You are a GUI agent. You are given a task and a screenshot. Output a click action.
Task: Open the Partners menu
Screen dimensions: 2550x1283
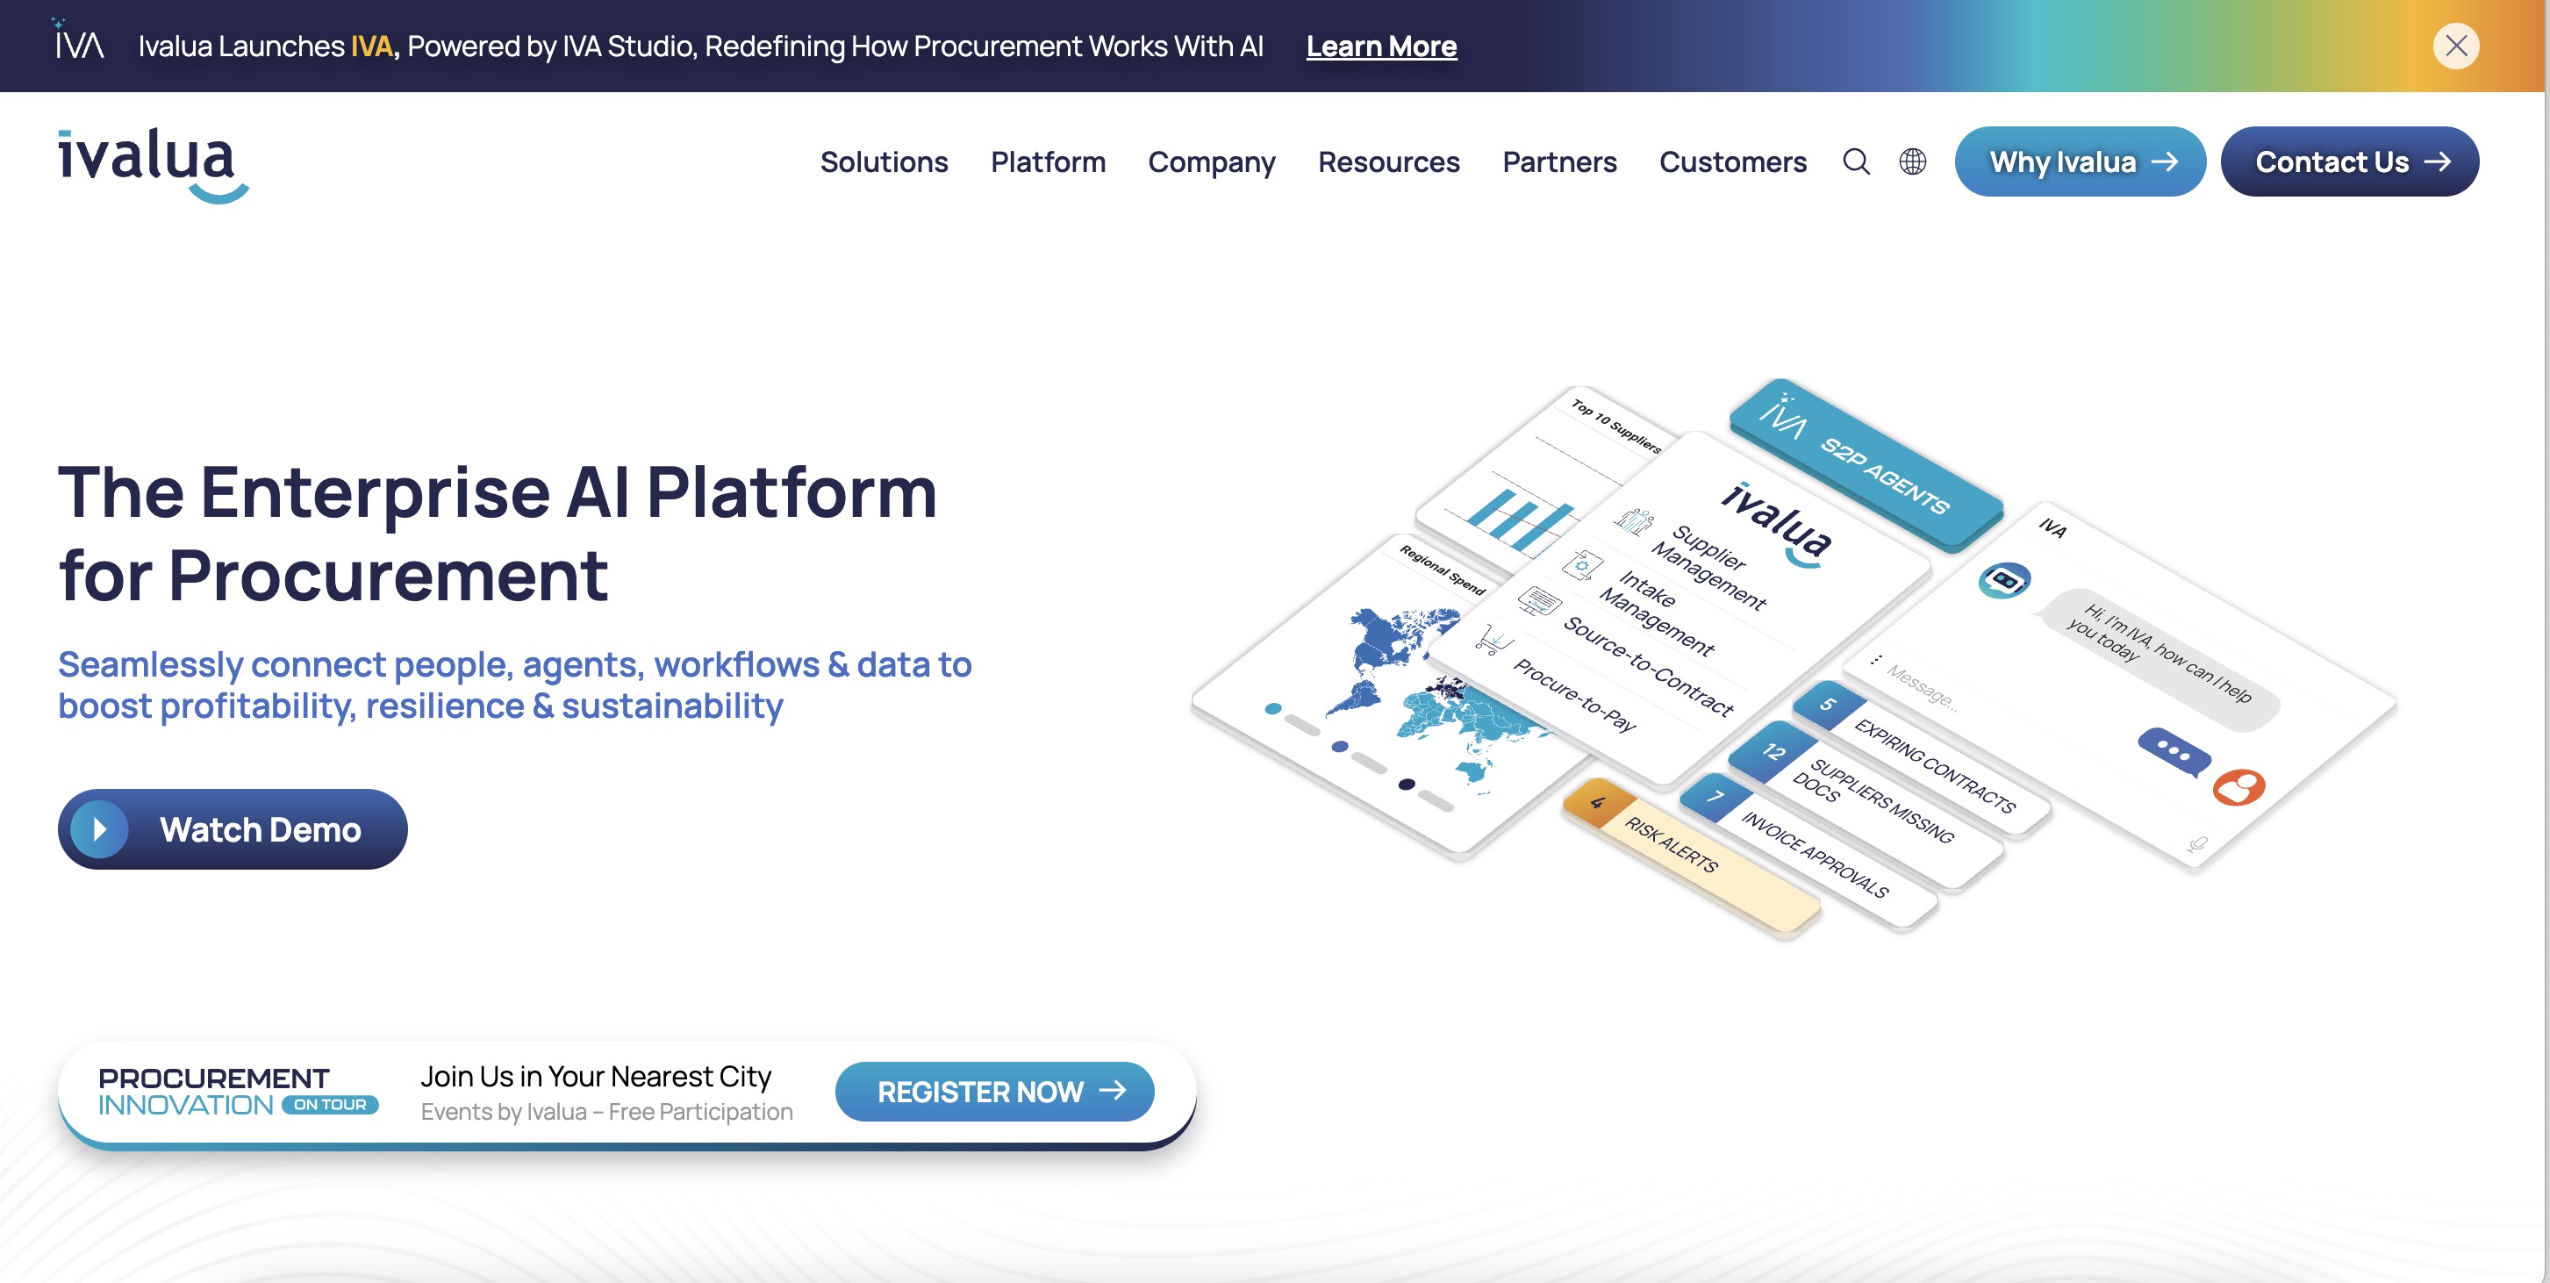pyautogui.click(x=1559, y=161)
